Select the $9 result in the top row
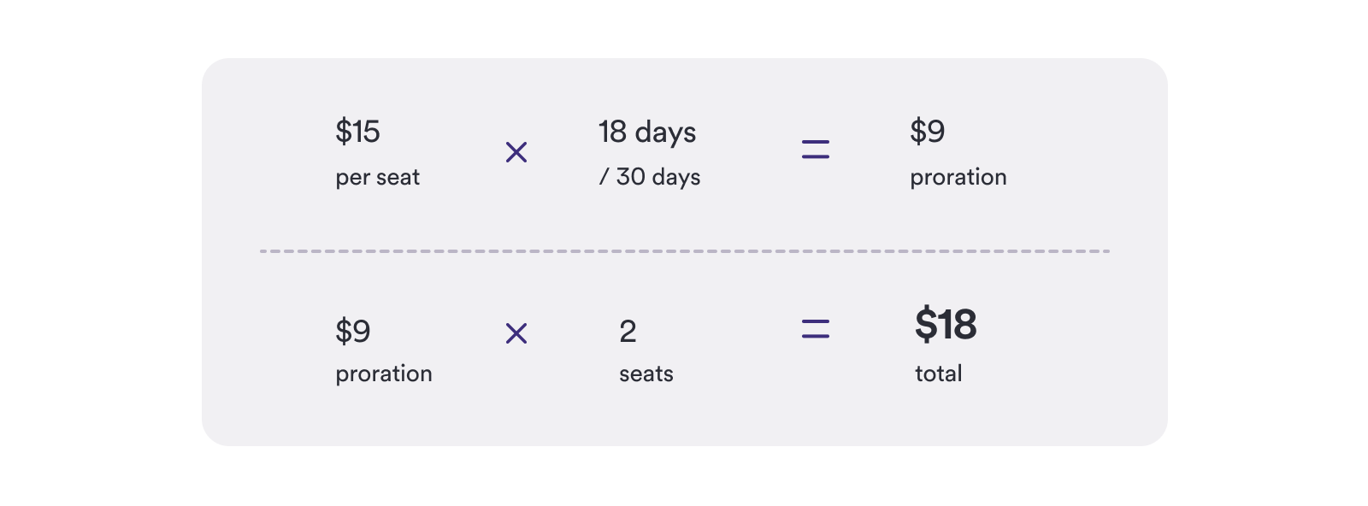Viewport: 1368px width, 506px height. click(927, 132)
